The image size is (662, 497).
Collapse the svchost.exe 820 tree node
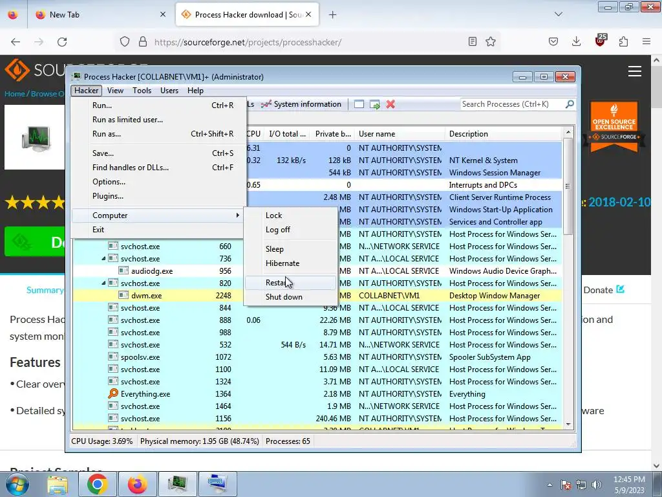pyautogui.click(x=103, y=283)
